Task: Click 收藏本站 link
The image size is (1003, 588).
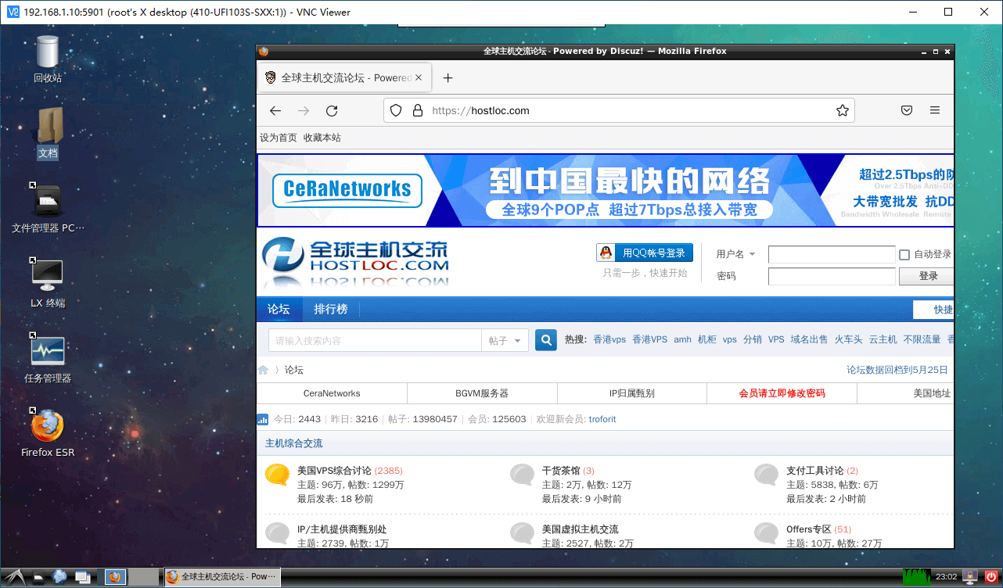Action: [322, 138]
